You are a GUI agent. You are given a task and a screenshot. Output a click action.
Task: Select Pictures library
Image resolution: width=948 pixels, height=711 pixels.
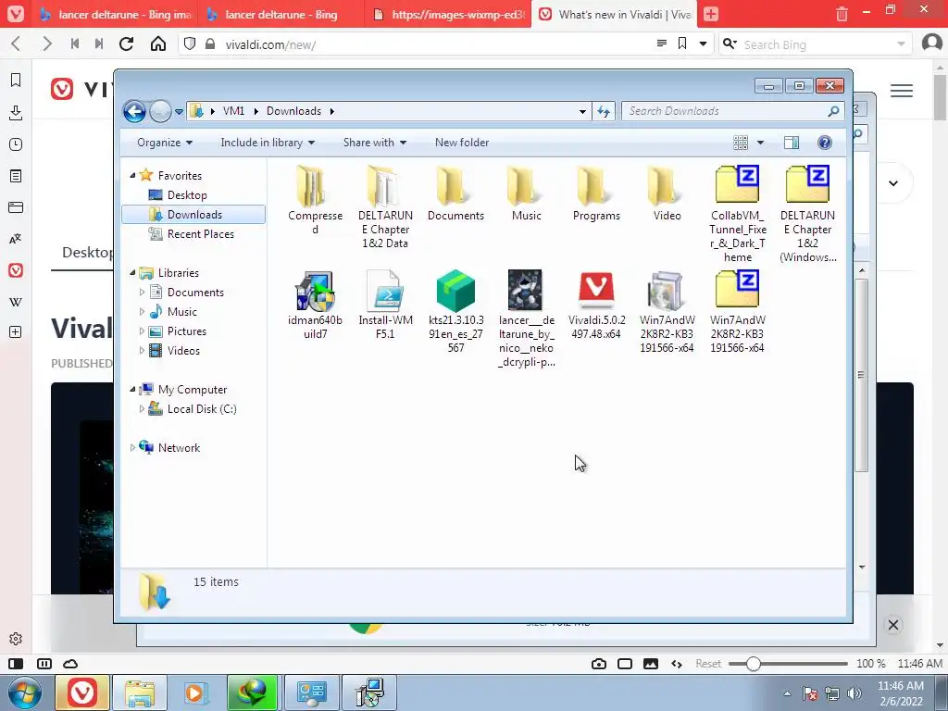(x=186, y=331)
